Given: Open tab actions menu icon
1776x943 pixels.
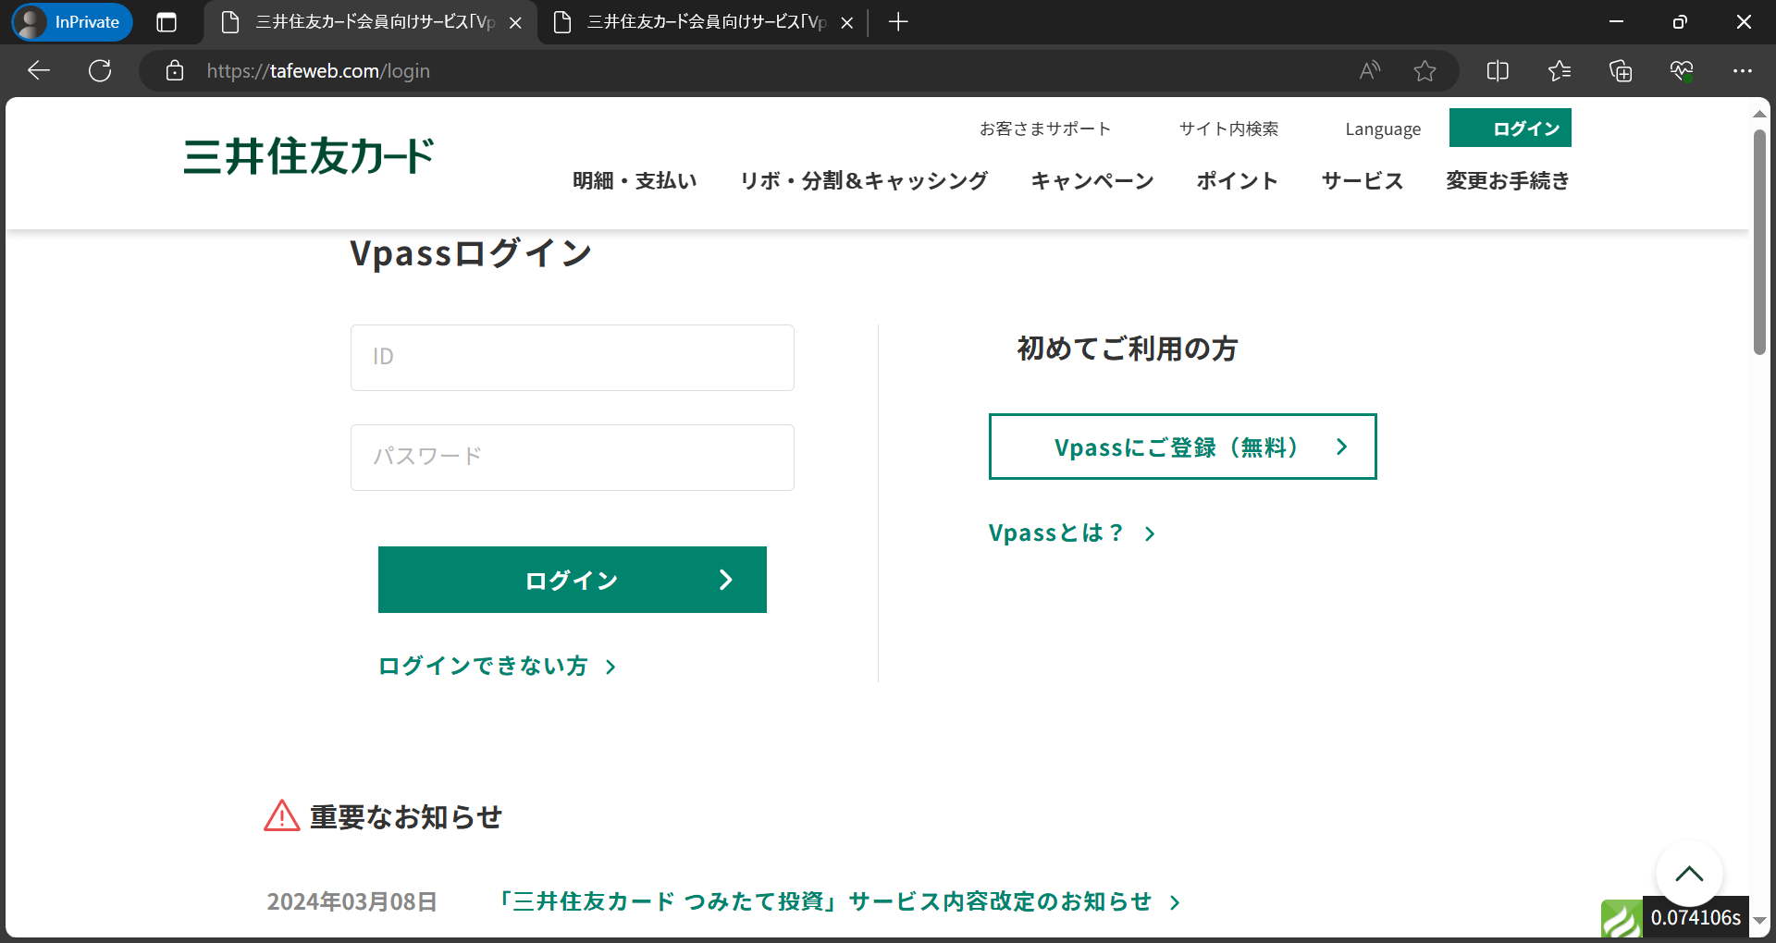Looking at the screenshot, I should tap(166, 22).
